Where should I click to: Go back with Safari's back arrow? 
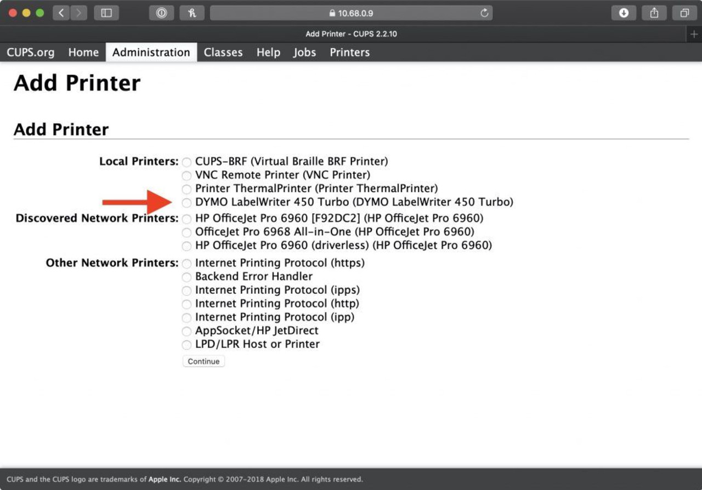[x=61, y=13]
